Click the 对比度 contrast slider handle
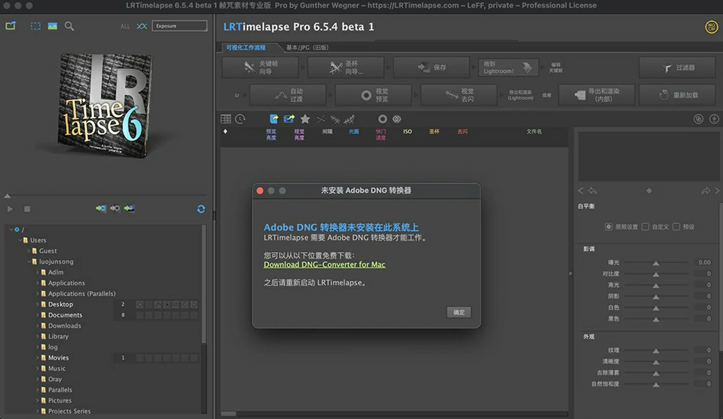Viewport: 723px width, 419px height. [x=656, y=274]
